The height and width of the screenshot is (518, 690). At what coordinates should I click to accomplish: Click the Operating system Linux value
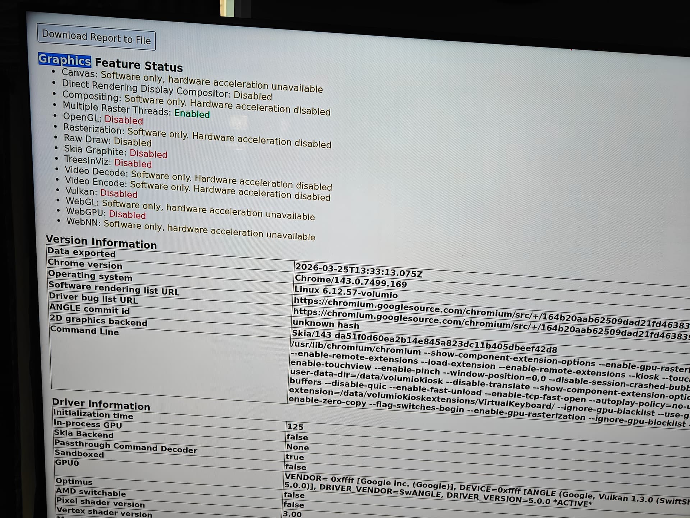point(346,292)
